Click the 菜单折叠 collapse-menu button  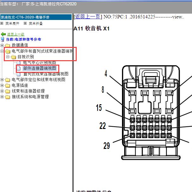pyautogui.click(x=35, y=23)
